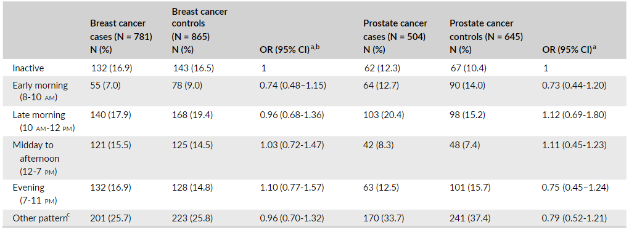Click the Breast cancer controls column header
629x230 pixels.
(199, 31)
